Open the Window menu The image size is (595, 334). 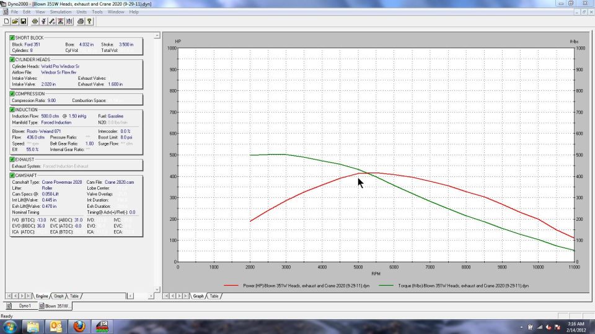point(116,12)
